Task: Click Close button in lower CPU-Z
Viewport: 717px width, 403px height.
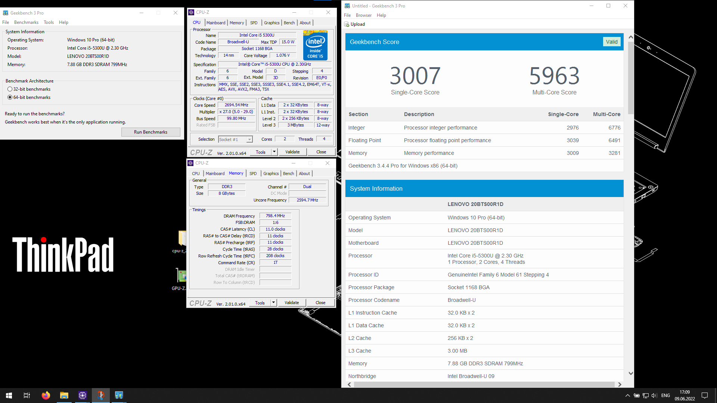Action: click(x=320, y=303)
